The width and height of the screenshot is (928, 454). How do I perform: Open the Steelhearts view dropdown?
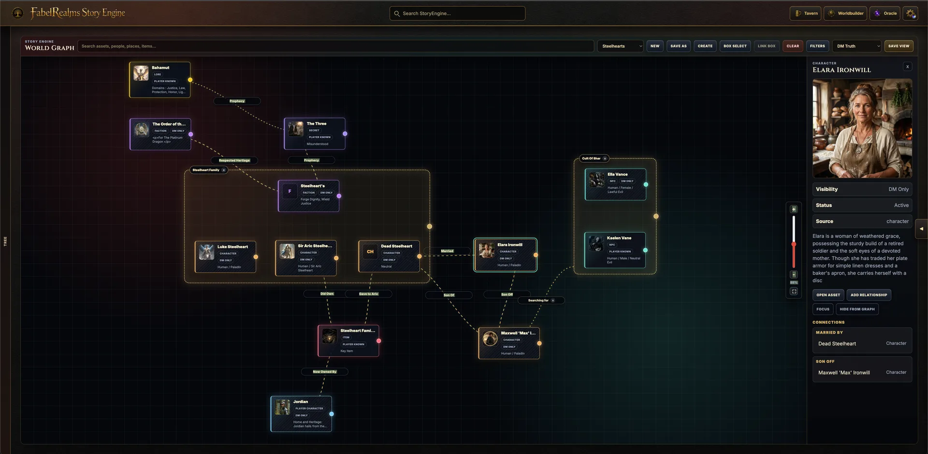pos(620,46)
